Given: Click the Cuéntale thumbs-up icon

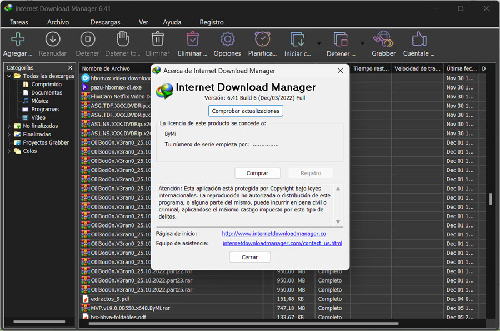Looking at the screenshot, I should coord(419,39).
